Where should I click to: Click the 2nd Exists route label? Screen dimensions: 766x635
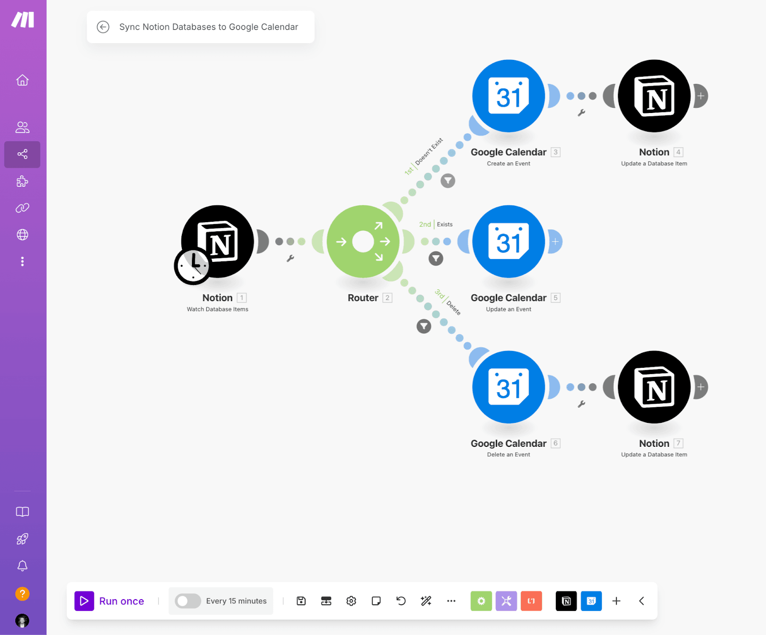click(436, 224)
